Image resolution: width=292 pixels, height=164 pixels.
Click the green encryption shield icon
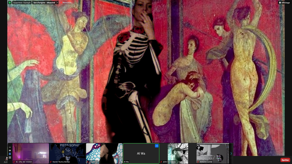coord(9,3)
